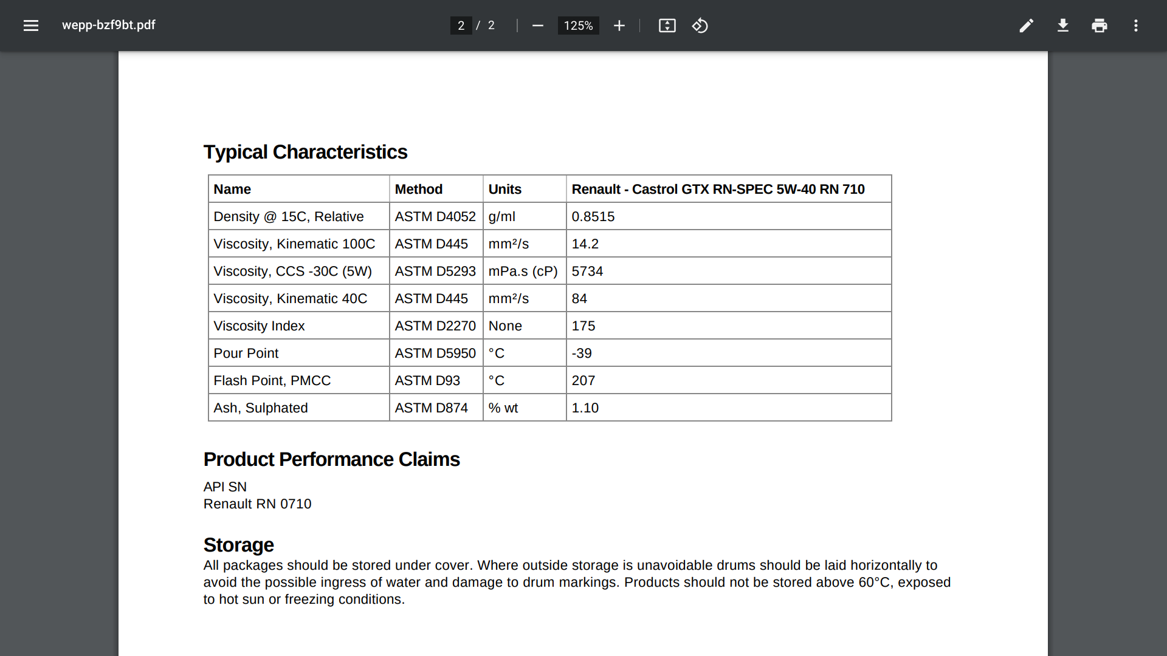This screenshot has width=1167, height=656.
Task: Print the document
Action: [1099, 26]
